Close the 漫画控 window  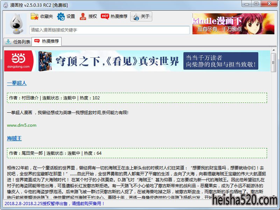coord(269,4)
